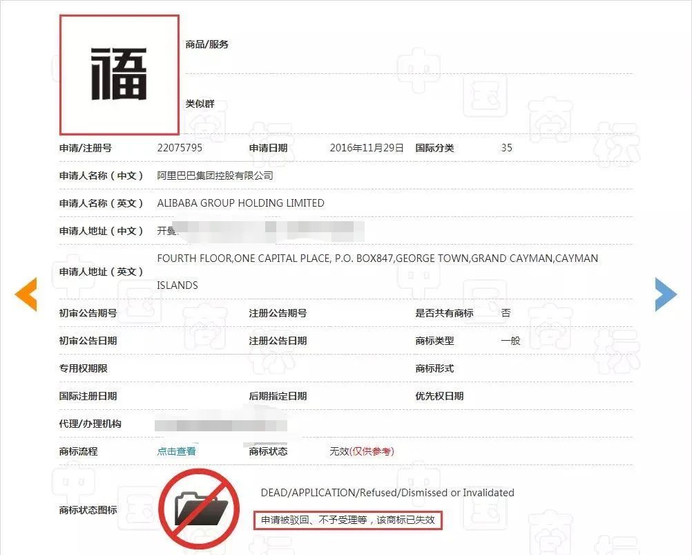The image size is (692, 555).
Task: Click the 是否共有商标 label
Action: pyautogui.click(x=444, y=314)
